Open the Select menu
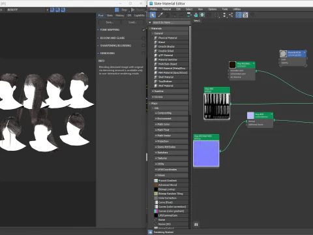The image size is (313, 235). click(x=189, y=9)
